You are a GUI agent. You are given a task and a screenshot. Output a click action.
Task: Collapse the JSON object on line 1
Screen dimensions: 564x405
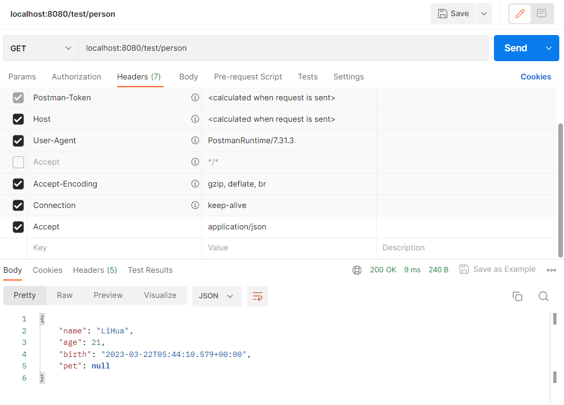[42, 319]
